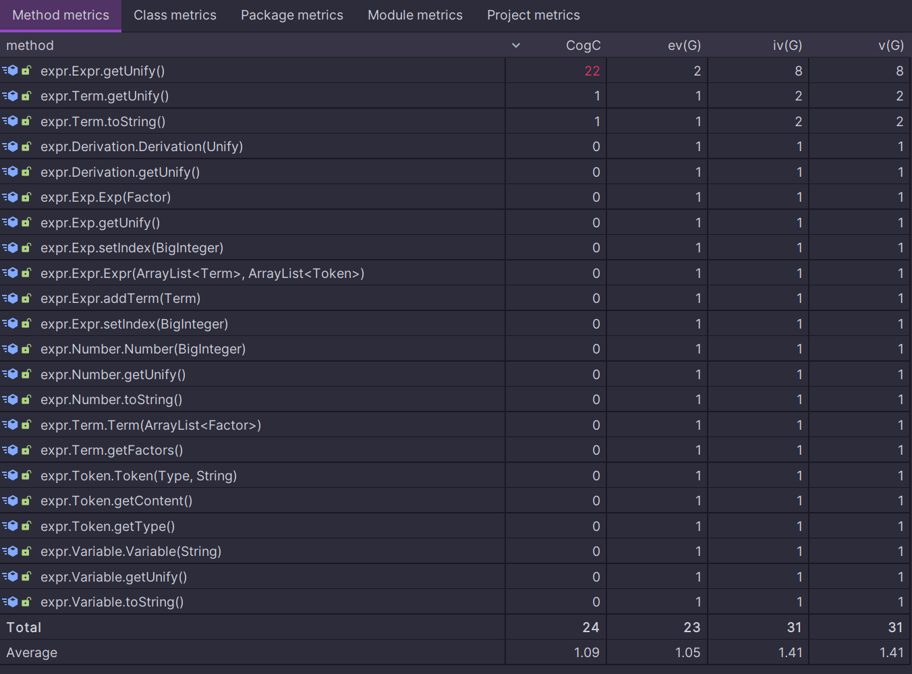Sort by the CogC column header
The width and height of the screenshot is (912, 674).
[583, 45]
